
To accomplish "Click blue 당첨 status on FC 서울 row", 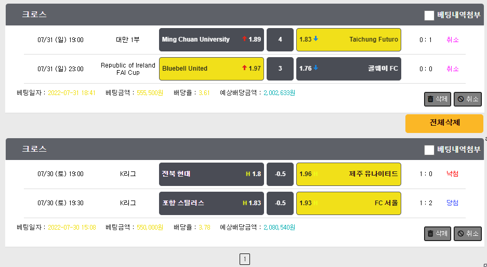I will (x=453, y=203).
